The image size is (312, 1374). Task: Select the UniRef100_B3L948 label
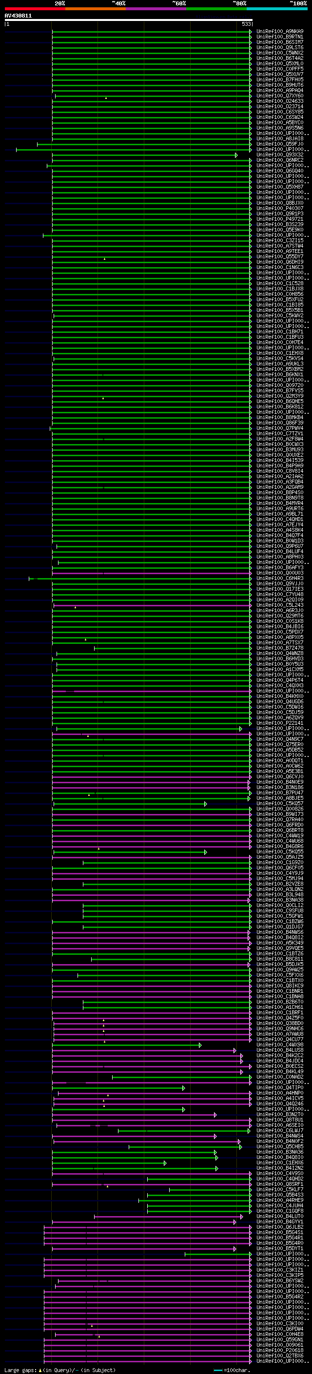pyautogui.click(x=280, y=894)
